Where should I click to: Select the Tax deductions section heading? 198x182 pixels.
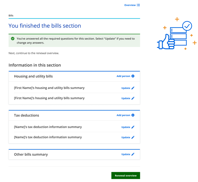click(26, 115)
